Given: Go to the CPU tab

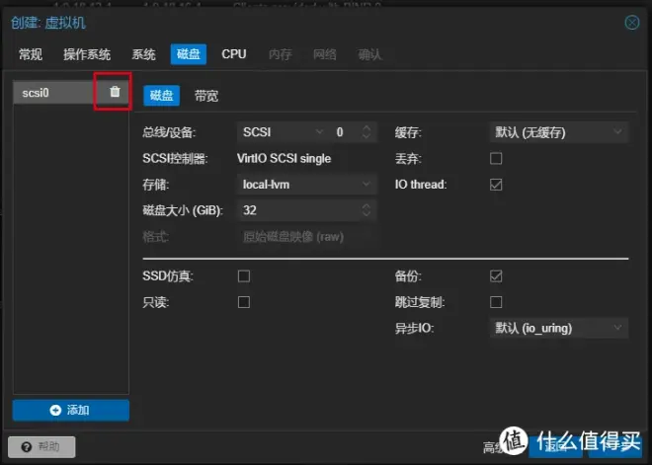Looking at the screenshot, I should click(x=234, y=54).
